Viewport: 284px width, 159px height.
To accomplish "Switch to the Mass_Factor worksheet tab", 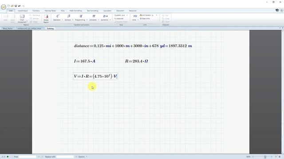I will click(8, 28).
